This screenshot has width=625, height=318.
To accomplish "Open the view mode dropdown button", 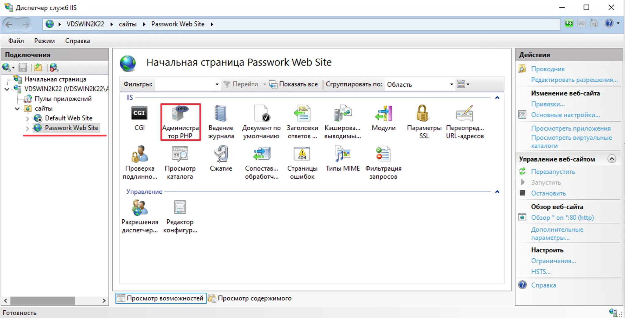I will pyautogui.click(x=463, y=84).
